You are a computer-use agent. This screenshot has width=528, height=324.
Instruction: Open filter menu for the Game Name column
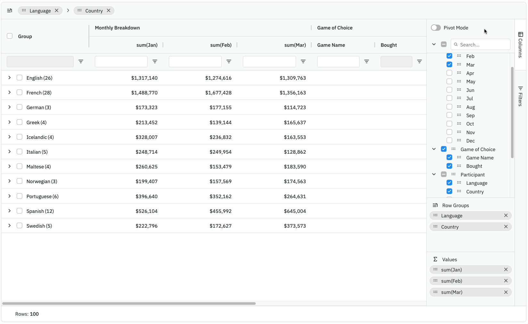tap(367, 61)
